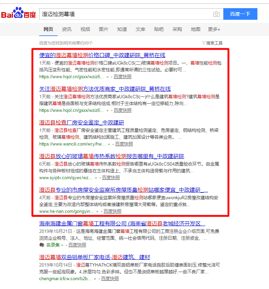Expand arrow beside first hqol.cn URL
Viewport: 269px width, 289px height.
pos(107,77)
